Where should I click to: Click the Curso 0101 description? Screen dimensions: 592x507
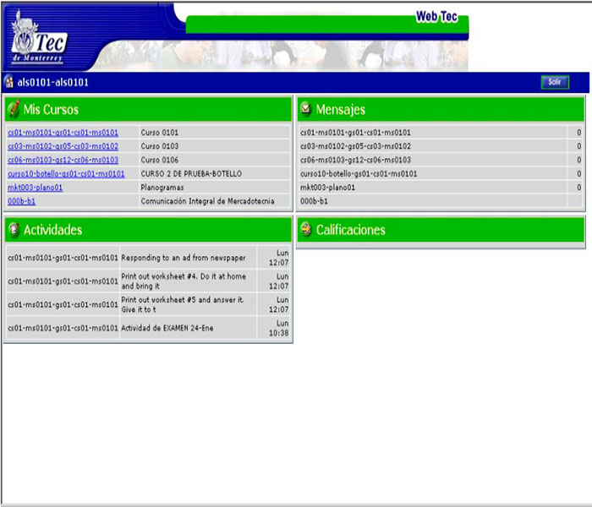pos(159,133)
